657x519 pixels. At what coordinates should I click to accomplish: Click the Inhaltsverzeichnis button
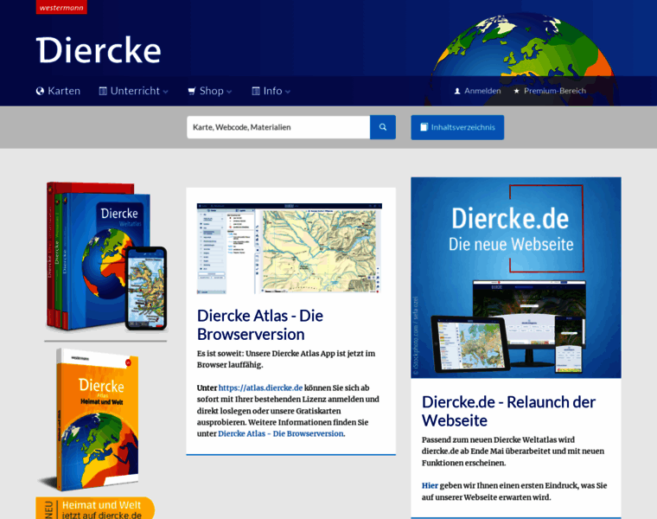pyautogui.click(x=457, y=127)
